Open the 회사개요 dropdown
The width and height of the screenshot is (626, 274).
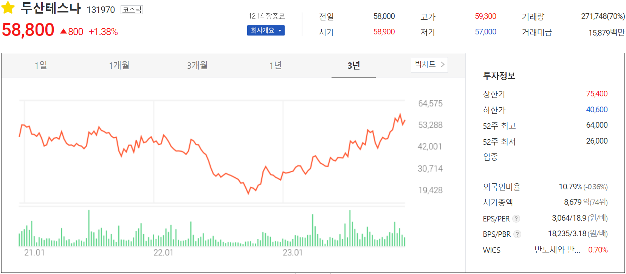click(x=266, y=31)
